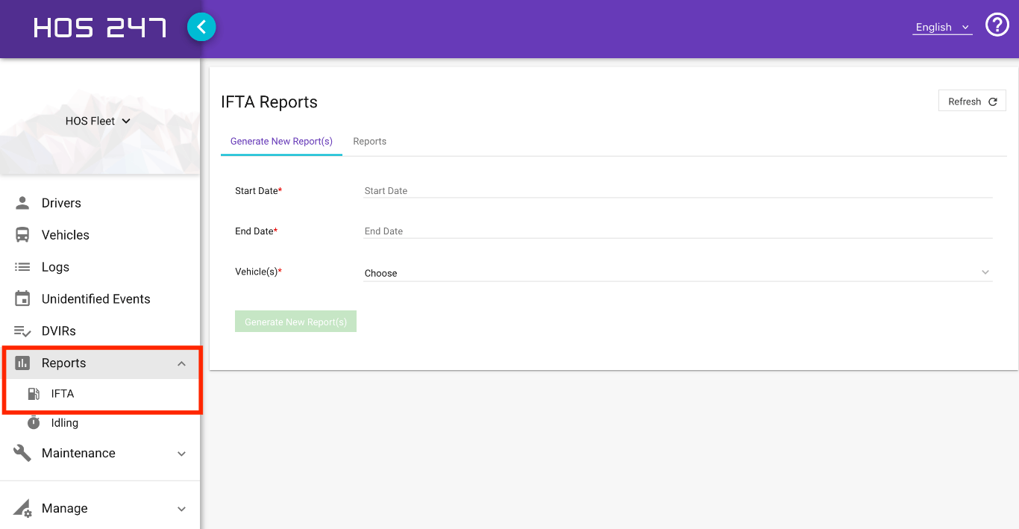Image resolution: width=1019 pixels, height=529 pixels.
Task: Click the HOS 247 logo
Action: pyautogui.click(x=99, y=28)
